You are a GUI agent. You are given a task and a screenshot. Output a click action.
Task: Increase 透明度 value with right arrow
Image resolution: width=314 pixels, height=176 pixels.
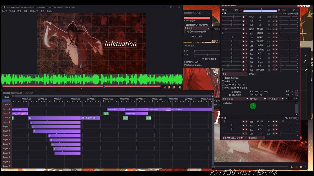click(246, 33)
